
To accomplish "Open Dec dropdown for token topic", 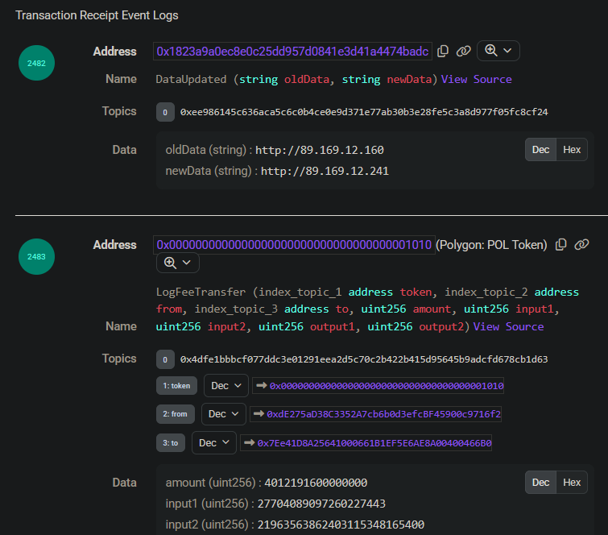I will coord(226,386).
